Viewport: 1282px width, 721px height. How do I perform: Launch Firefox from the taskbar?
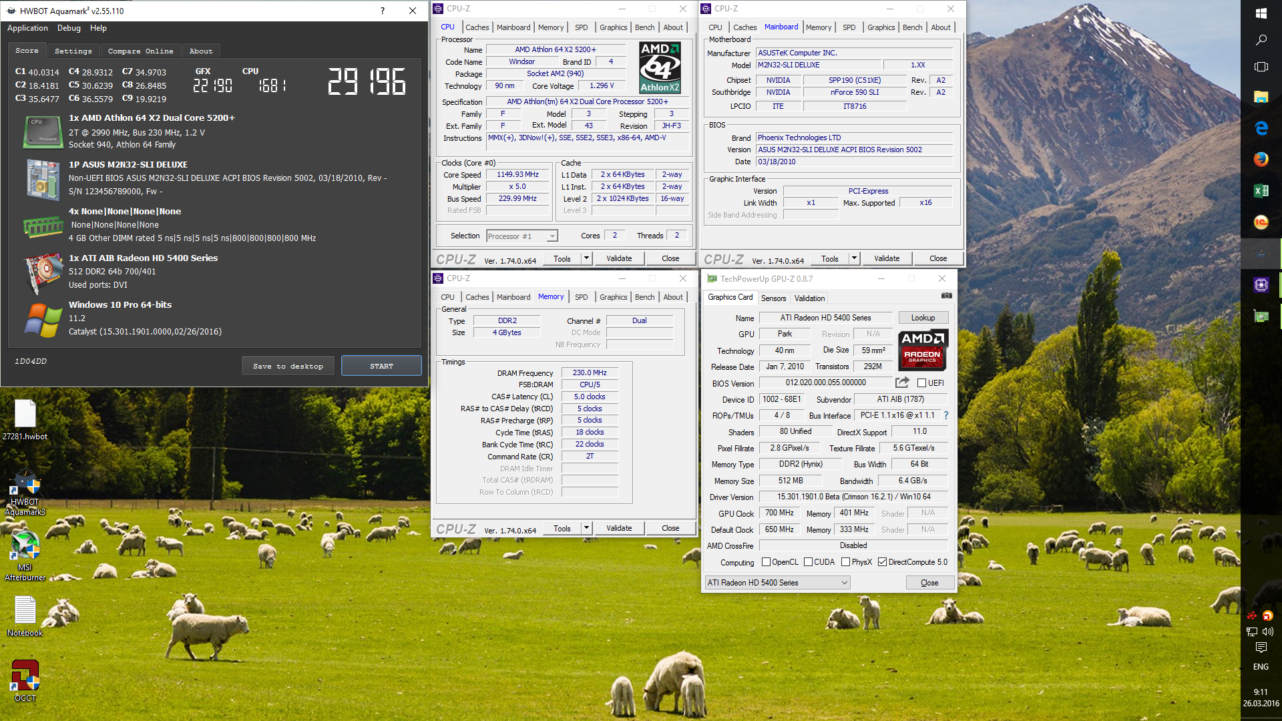(x=1261, y=160)
